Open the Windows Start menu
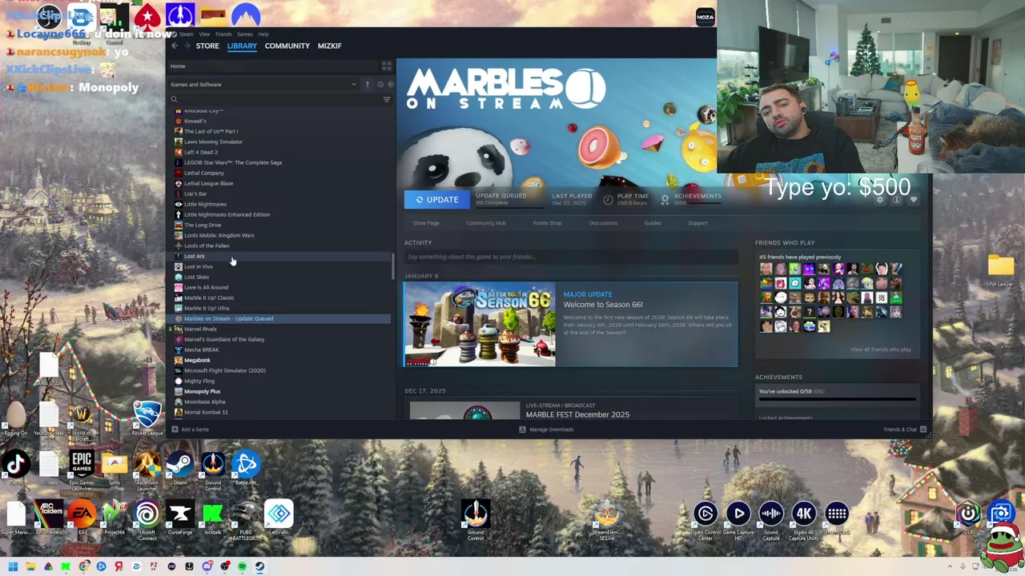The height and width of the screenshot is (576, 1025). pos(13,566)
